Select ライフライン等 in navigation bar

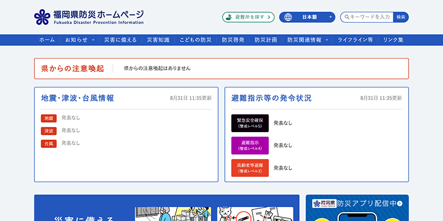coord(356,40)
